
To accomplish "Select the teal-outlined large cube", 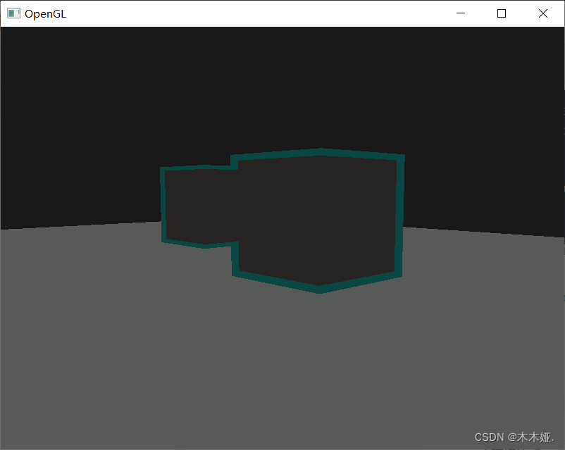I will pyautogui.click(x=317, y=218).
